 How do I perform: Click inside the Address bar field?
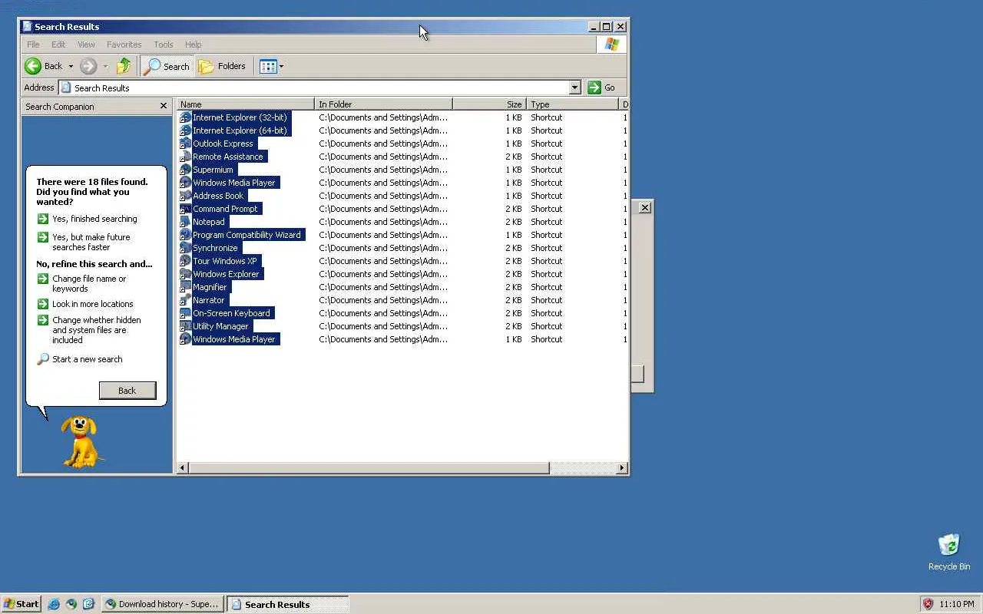click(x=315, y=87)
